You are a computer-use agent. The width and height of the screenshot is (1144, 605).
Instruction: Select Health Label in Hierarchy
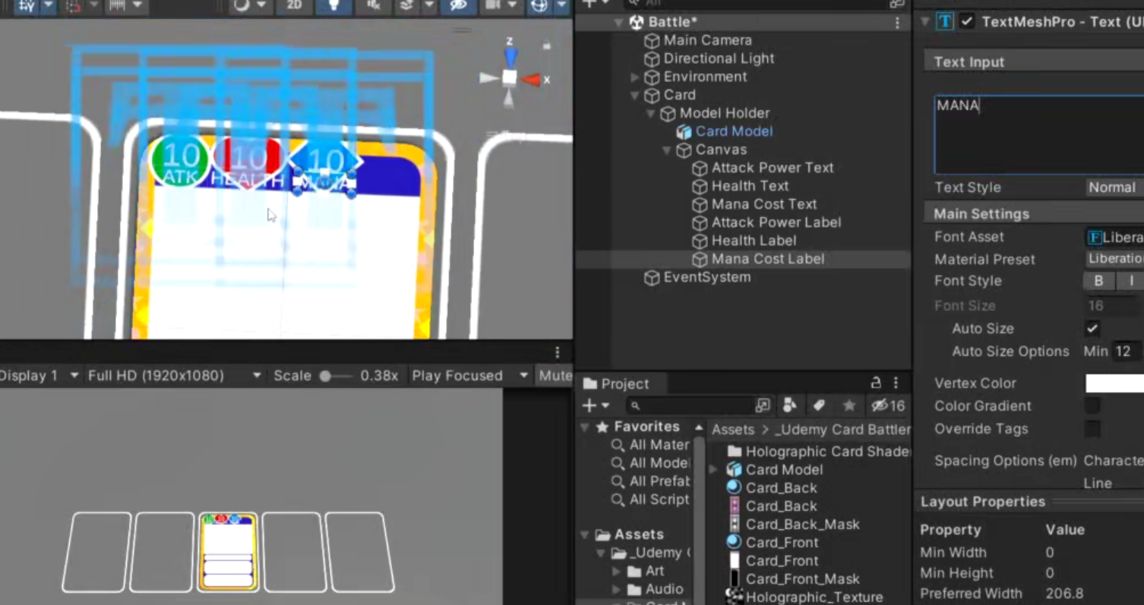point(754,241)
